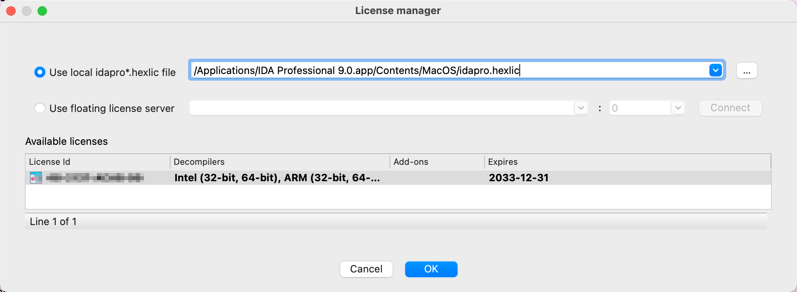The image size is (797, 292).
Task: Click the floating license server hostname field
Action: (382, 108)
